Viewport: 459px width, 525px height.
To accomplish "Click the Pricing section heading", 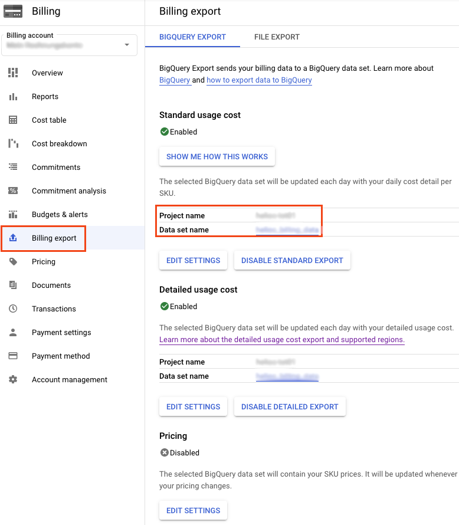I will (x=173, y=436).
